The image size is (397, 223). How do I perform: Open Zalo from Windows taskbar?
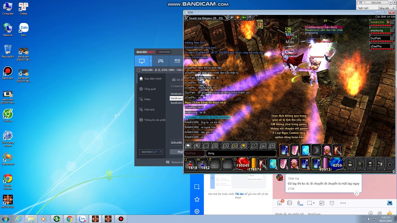point(83,219)
